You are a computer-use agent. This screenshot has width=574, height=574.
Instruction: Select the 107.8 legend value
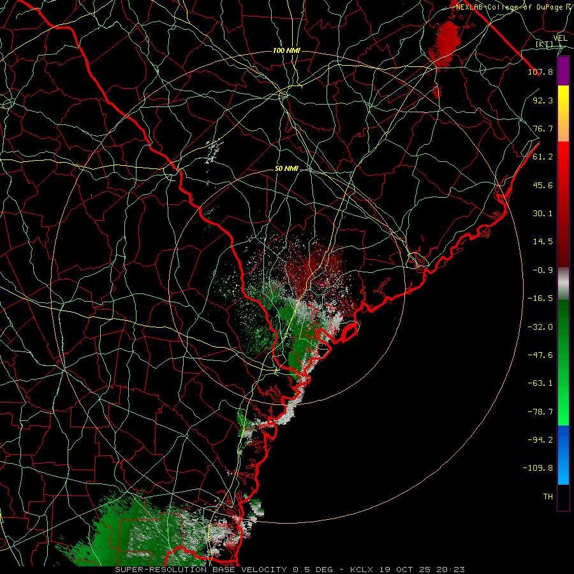pos(540,71)
